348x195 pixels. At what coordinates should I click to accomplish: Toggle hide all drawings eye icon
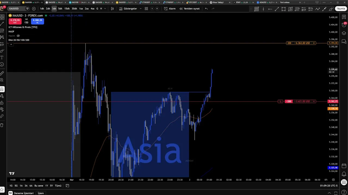pos(2,109)
